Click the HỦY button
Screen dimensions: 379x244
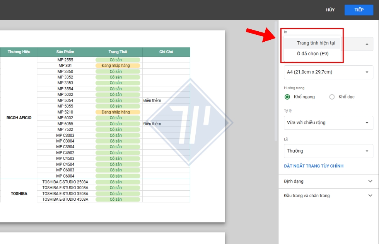coord(331,10)
